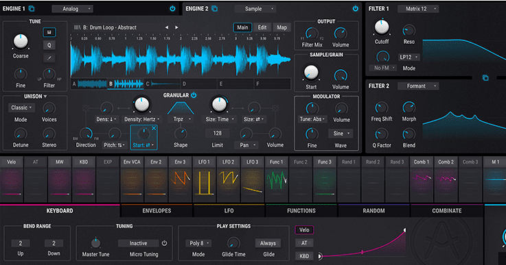Click the dice icon right of Size control
Image resolution: width=506 pixels, height=265 pixels.
pyautogui.click(x=275, y=108)
